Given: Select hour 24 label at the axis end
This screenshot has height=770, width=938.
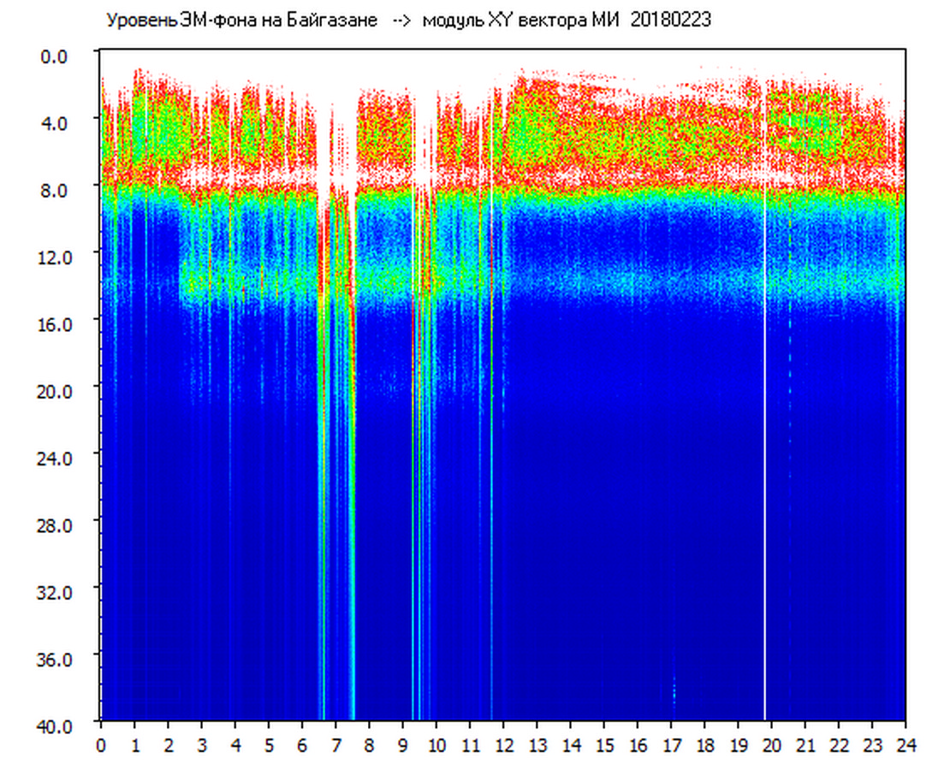Looking at the screenshot, I should (905, 744).
